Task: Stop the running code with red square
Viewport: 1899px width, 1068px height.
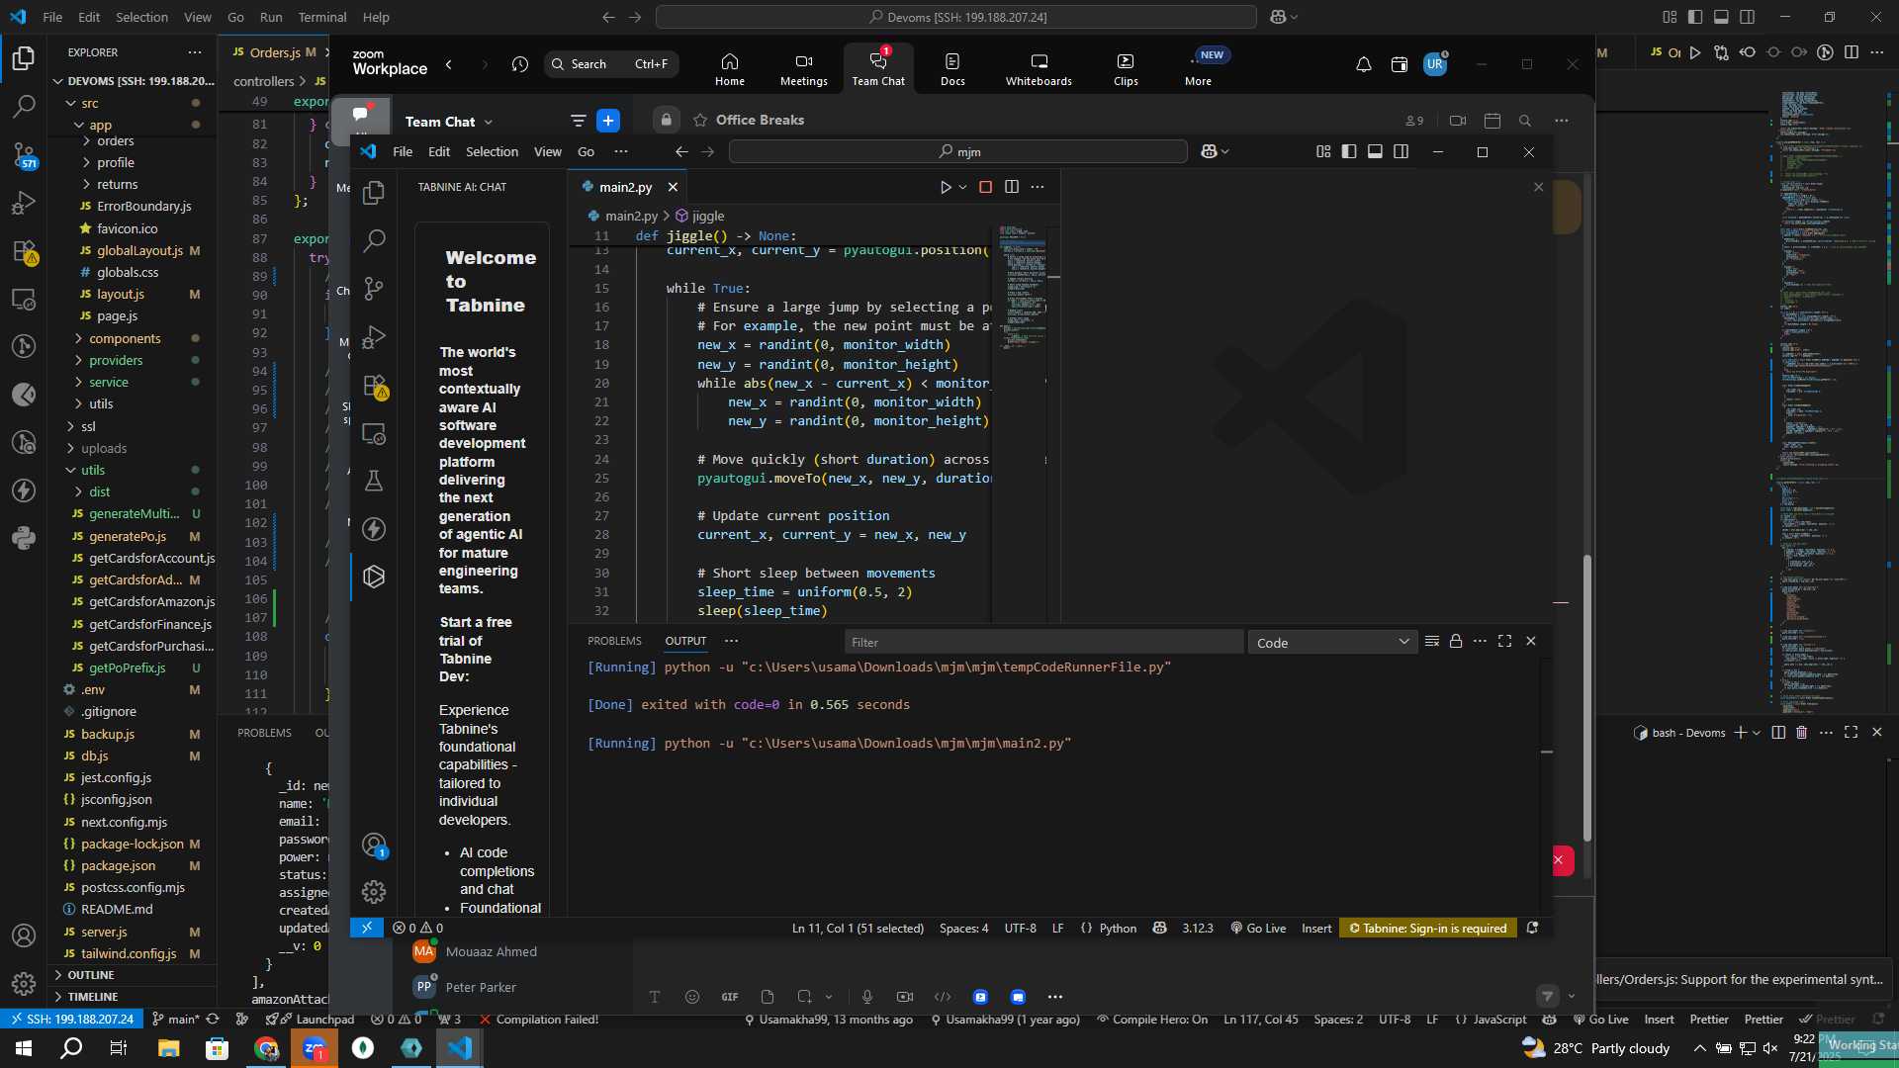Action: tap(985, 187)
